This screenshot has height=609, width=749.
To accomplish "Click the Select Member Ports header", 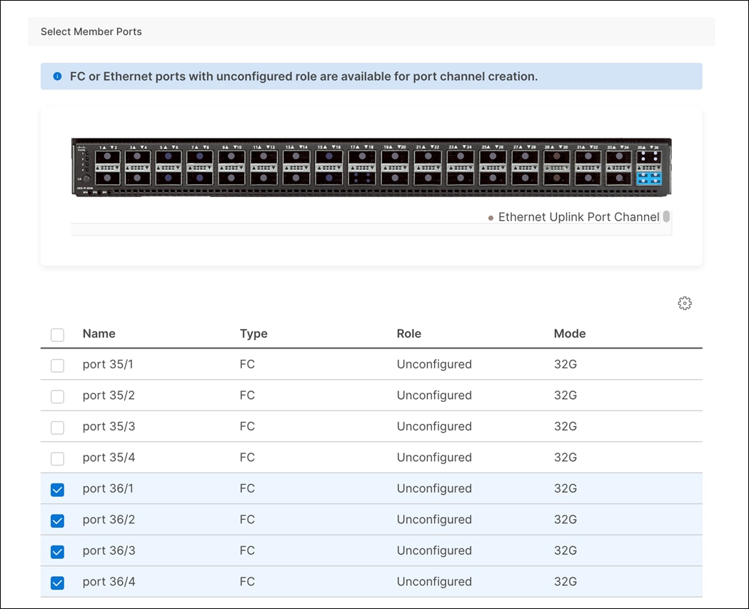I will pyautogui.click(x=91, y=31).
